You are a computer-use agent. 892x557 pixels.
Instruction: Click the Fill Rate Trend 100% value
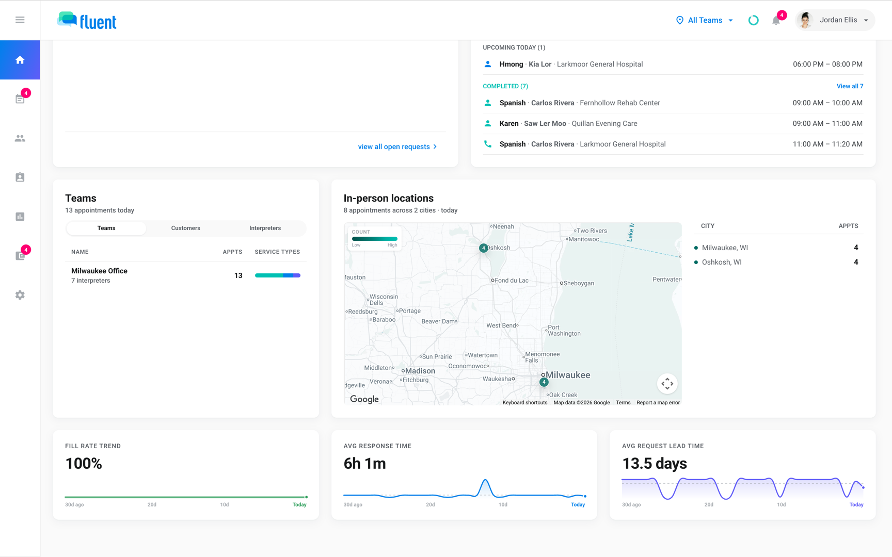tap(84, 463)
